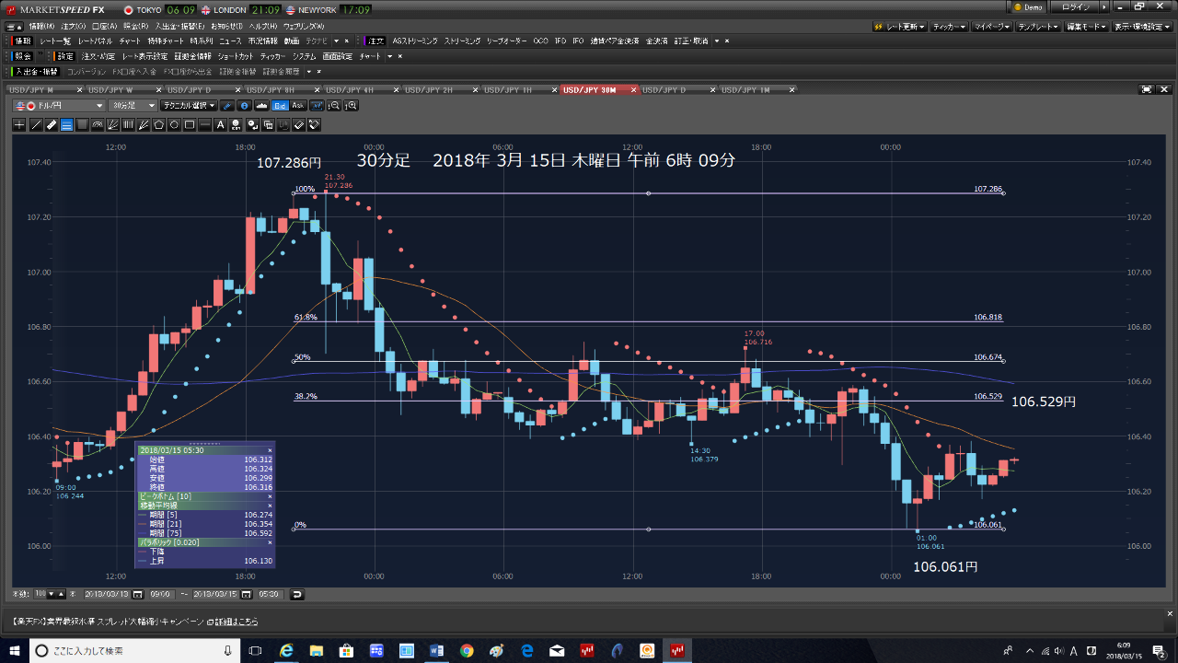Select the line drawing tool
The image size is (1178, 663).
pos(37,124)
